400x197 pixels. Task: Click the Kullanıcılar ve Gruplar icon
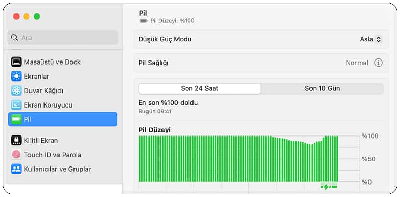pos(17,169)
